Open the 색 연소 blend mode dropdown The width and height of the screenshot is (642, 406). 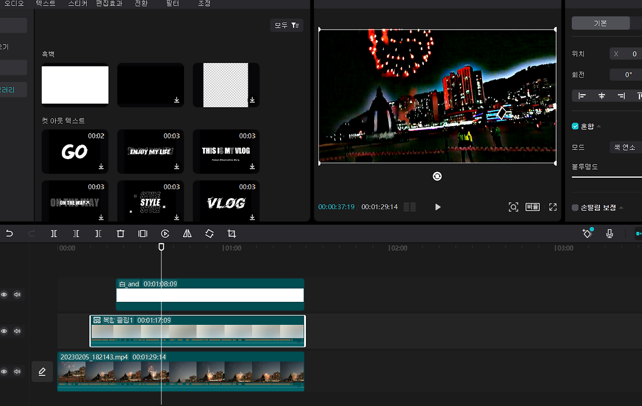[x=625, y=147]
